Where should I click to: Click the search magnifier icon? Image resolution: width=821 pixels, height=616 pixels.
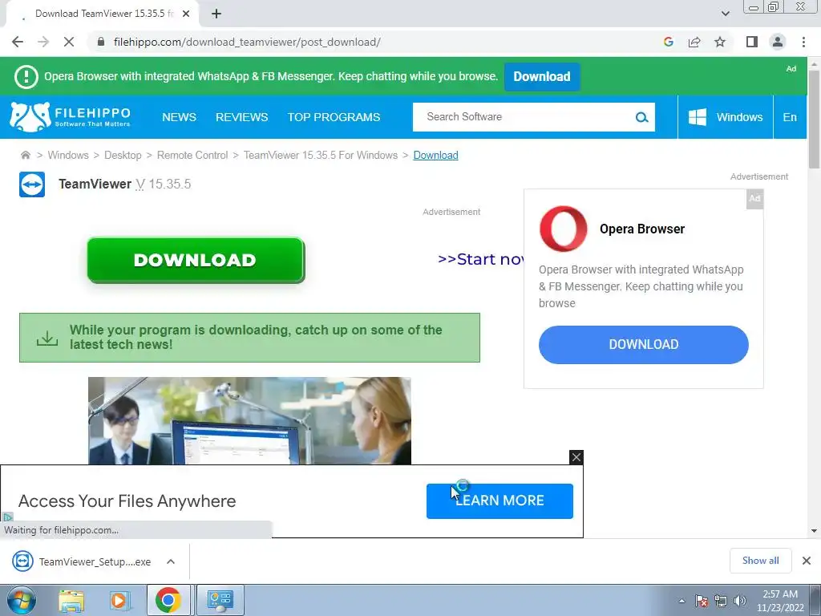pyautogui.click(x=641, y=117)
